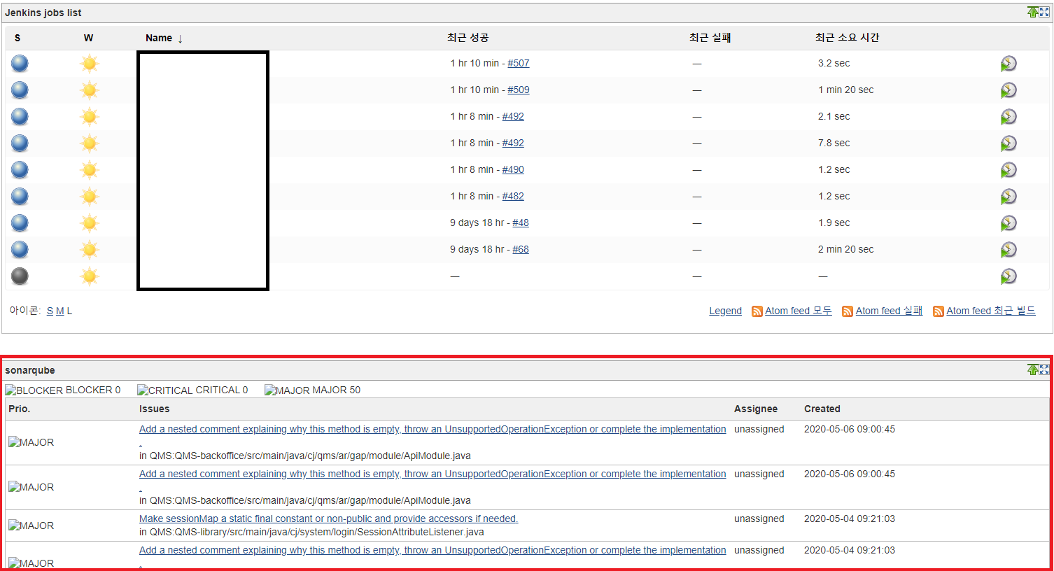Open the #492 link in the 2.1 sec row

pyautogui.click(x=513, y=116)
